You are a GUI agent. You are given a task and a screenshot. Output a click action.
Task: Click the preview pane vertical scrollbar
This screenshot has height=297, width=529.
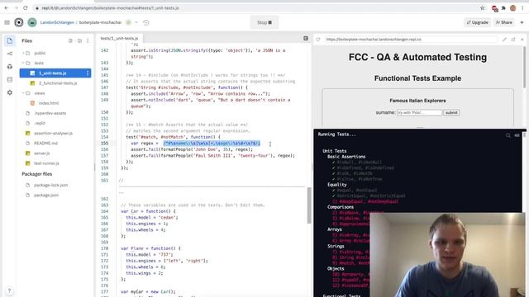coord(524,68)
